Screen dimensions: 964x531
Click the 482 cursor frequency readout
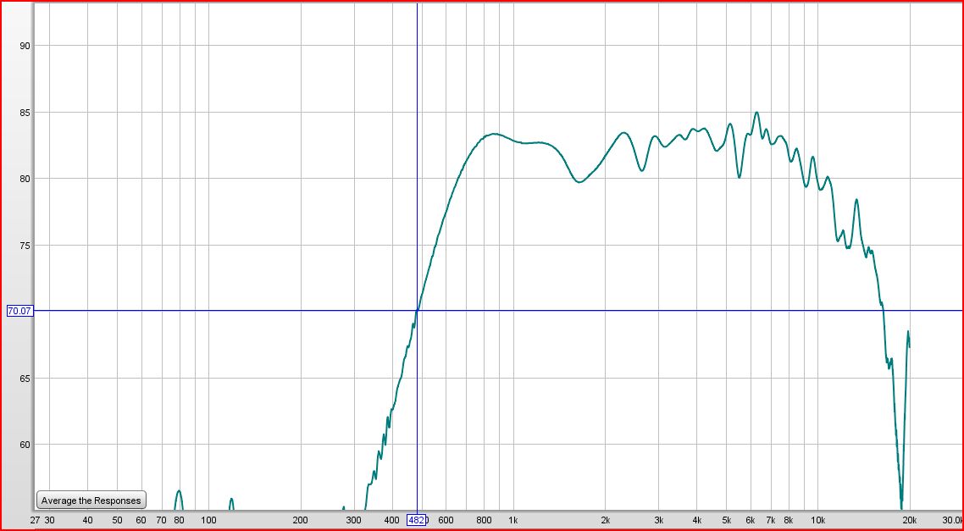(x=416, y=520)
